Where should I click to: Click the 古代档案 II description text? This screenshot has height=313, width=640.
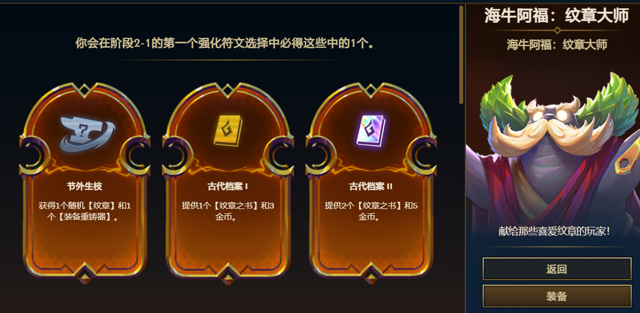point(371,211)
